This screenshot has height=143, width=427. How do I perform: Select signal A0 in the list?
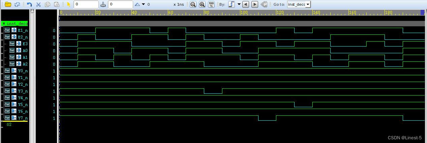tap(25, 51)
